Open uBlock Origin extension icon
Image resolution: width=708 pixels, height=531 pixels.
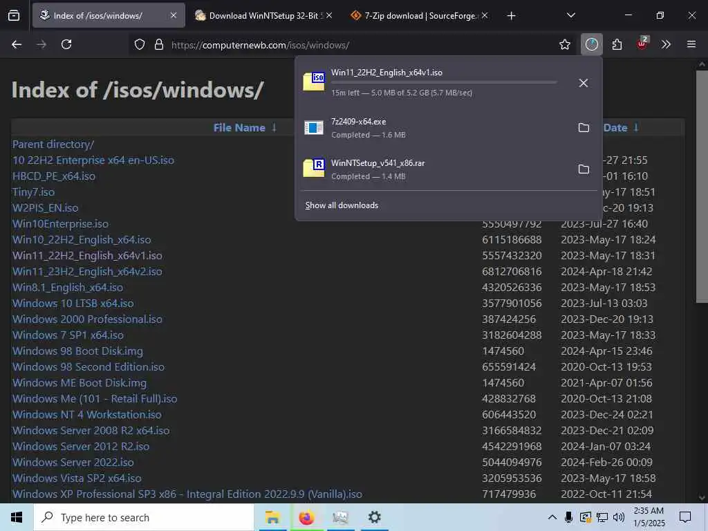[642, 44]
